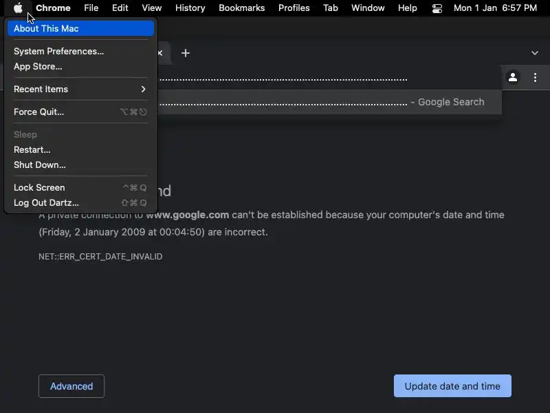
Task: Open the Bookmarks menu
Action: tap(242, 8)
